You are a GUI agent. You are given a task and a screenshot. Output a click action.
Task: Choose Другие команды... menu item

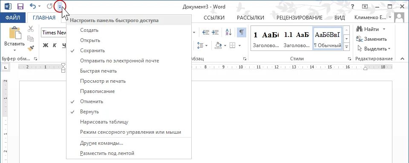[129, 143]
